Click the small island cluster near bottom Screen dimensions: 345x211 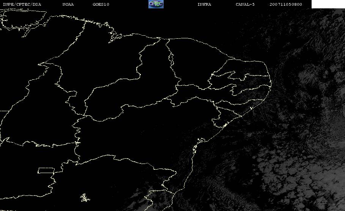(85, 197)
